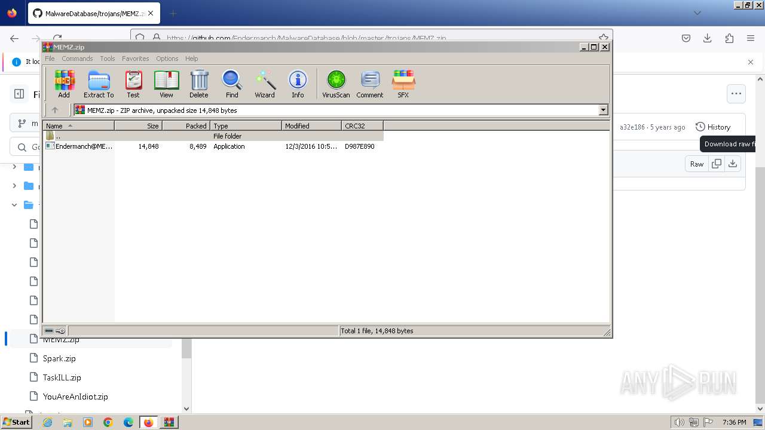Click the packed size value 8,489
Viewport: 765px width, 430px height.
click(x=197, y=146)
